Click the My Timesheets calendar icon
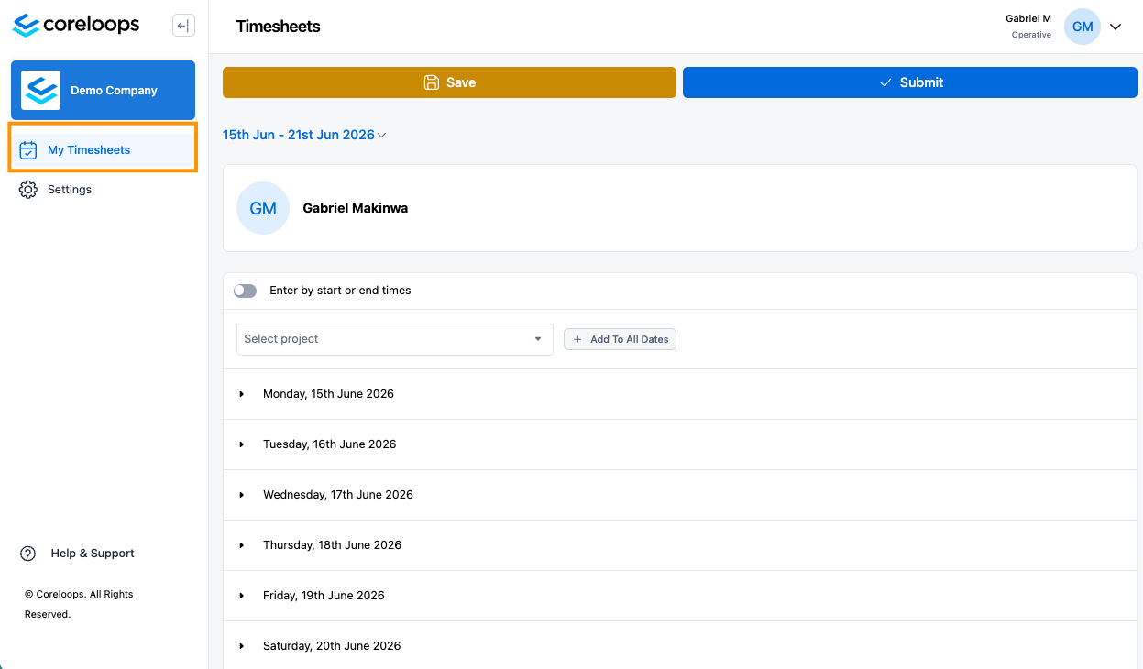This screenshot has width=1143, height=669. pyautogui.click(x=28, y=149)
